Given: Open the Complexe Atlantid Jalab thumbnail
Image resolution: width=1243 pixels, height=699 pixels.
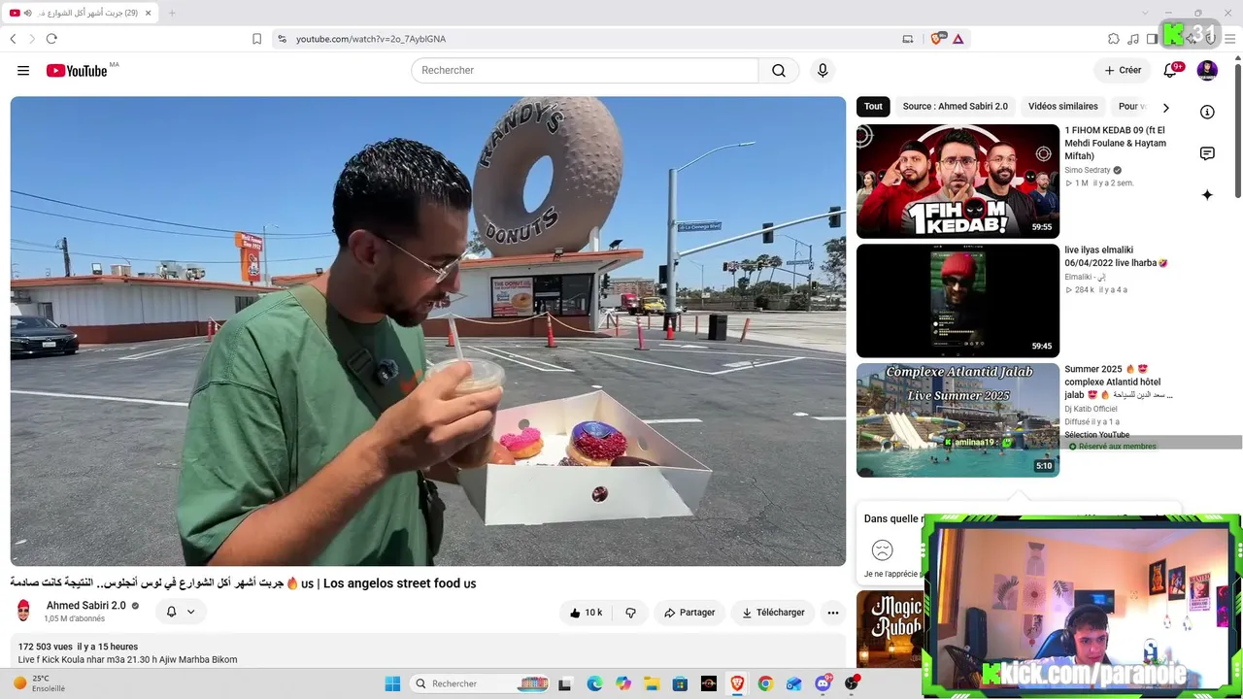Looking at the screenshot, I should coord(957,420).
